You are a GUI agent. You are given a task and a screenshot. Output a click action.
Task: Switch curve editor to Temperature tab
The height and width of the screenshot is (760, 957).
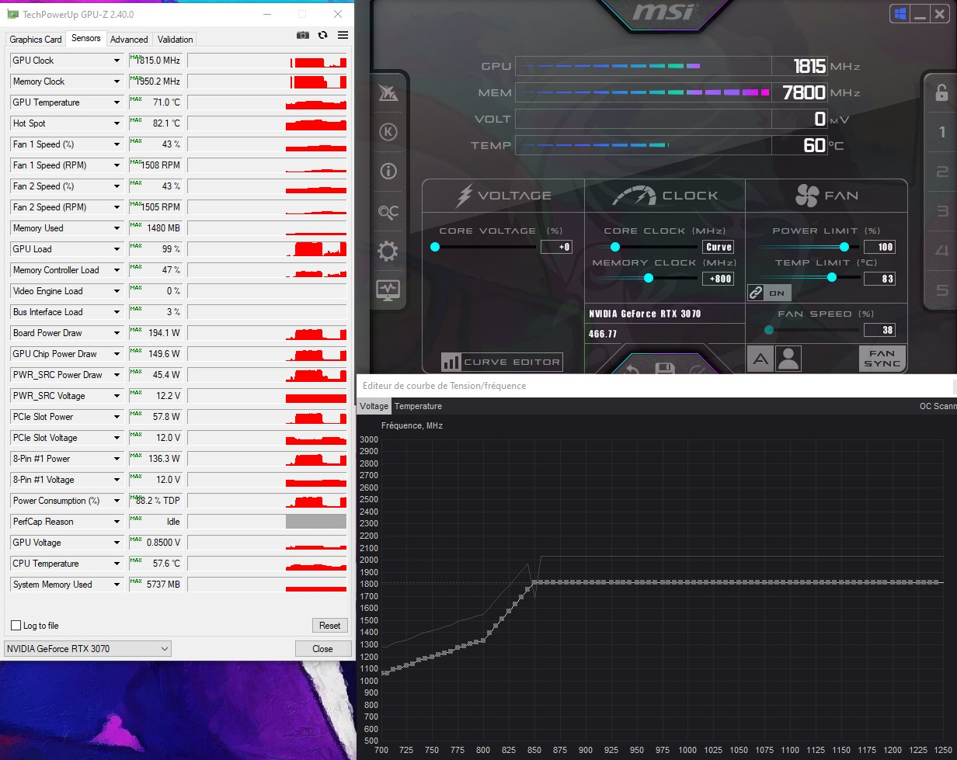coord(418,406)
